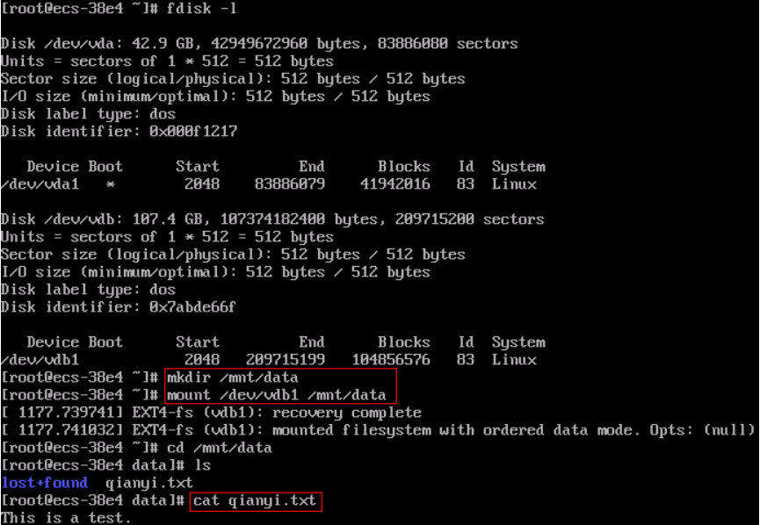Click the fdisk -l command text
The height and width of the screenshot is (525, 760).
201,8
